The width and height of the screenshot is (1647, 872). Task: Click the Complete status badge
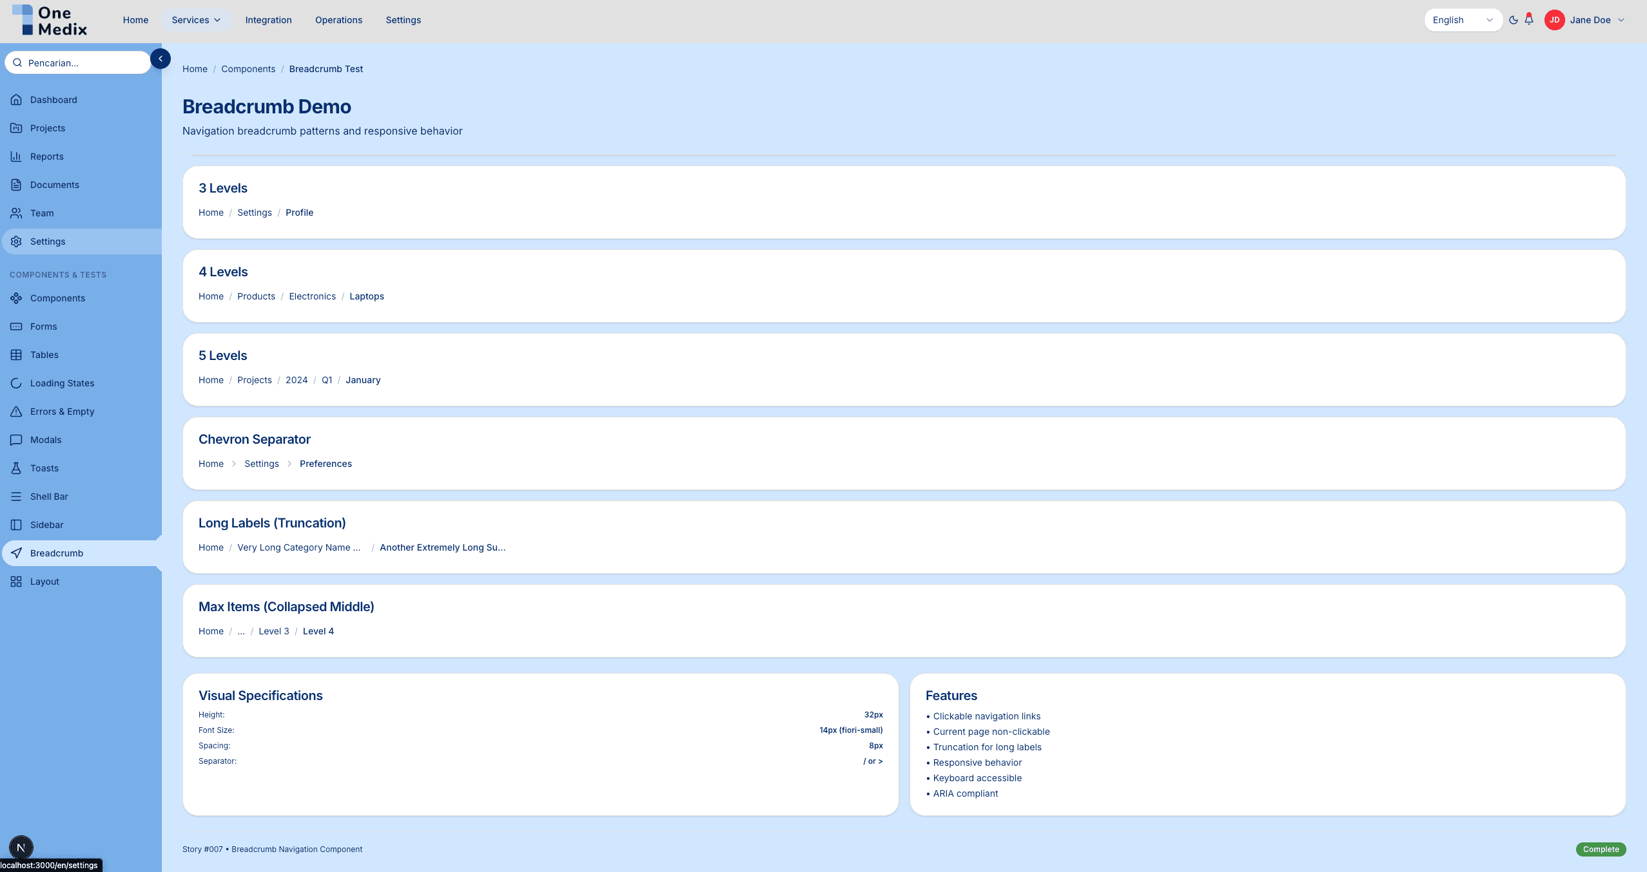click(1601, 849)
